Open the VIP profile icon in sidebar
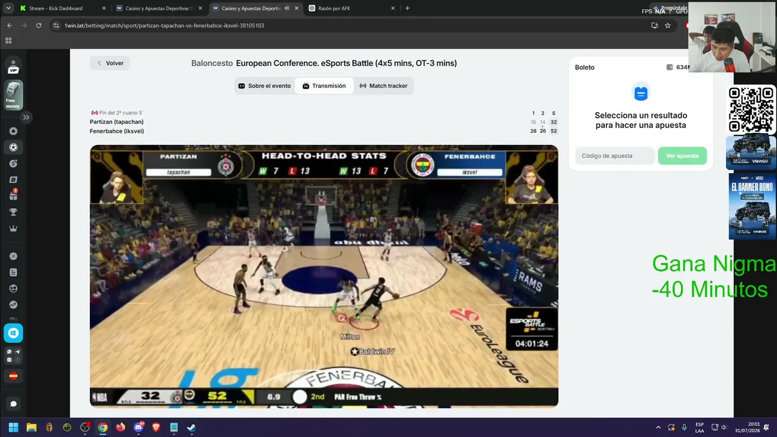777x437 pixels. click(x=13, y=66)
